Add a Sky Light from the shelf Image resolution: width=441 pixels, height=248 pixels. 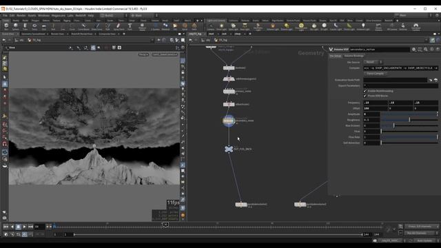pos(314,26)
